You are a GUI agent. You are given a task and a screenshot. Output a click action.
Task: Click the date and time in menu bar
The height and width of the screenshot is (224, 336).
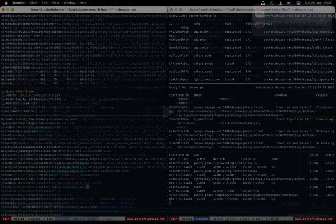pyautogui.click(x=318, y=3)
